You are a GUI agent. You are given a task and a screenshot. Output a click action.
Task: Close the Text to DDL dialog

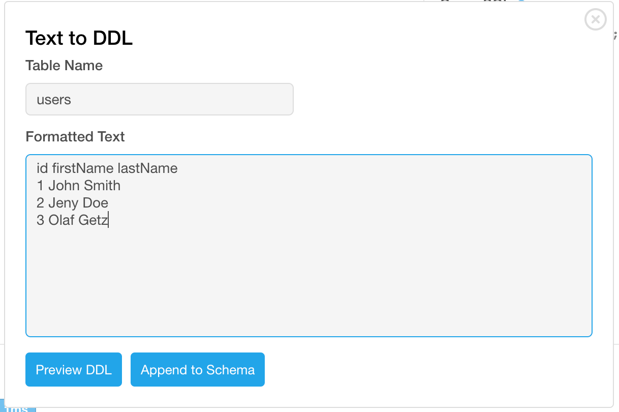595,20
